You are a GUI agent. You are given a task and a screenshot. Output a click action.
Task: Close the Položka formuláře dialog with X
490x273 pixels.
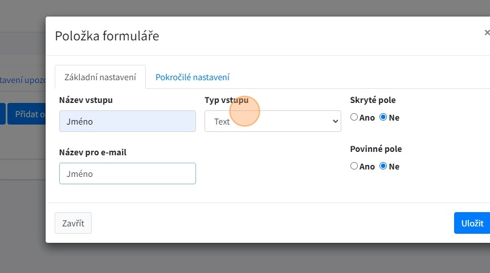coord(486,33)
